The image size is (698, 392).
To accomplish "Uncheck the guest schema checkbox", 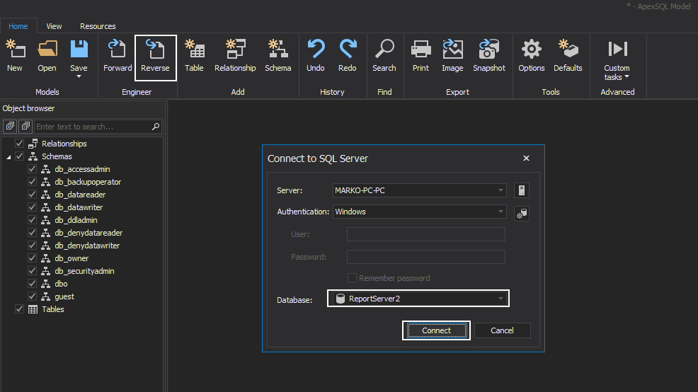I will click(32, 296).
